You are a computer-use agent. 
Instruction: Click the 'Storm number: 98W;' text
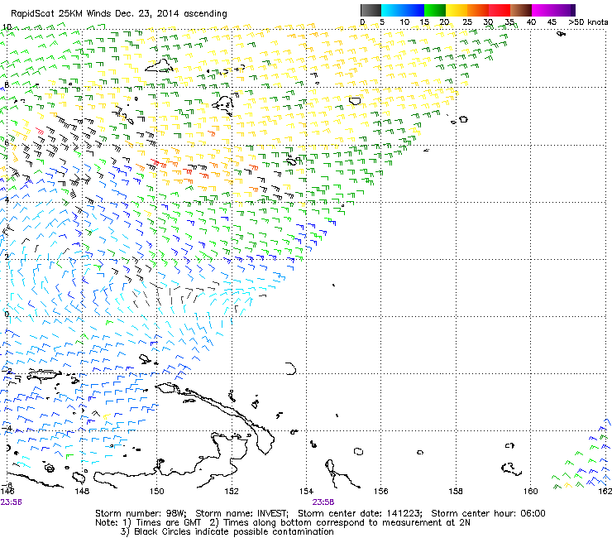(142, 513)
